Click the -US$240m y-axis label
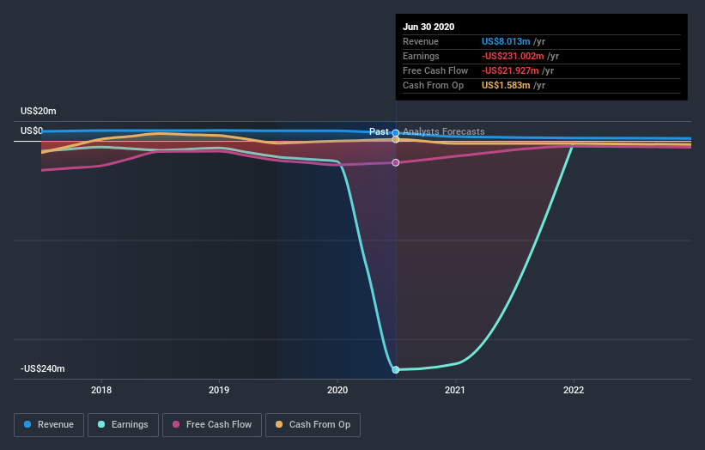Image resolution: width=705 pixels, height=450 pixels. coord(43,368)
